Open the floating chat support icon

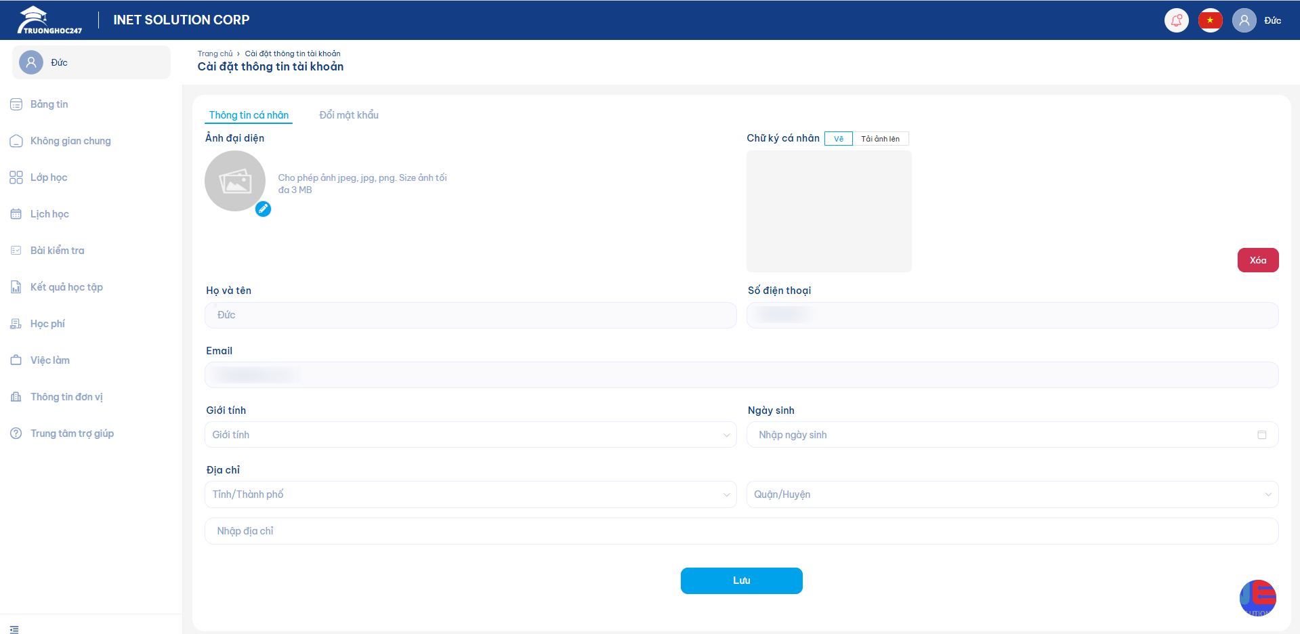(x=1257, y=597)
